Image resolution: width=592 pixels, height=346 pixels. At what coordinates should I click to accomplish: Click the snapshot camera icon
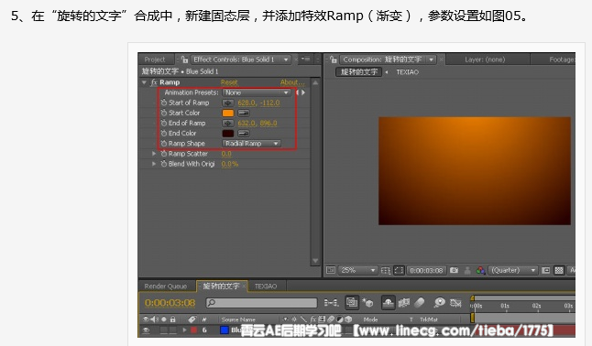click(x=455, y=270)
